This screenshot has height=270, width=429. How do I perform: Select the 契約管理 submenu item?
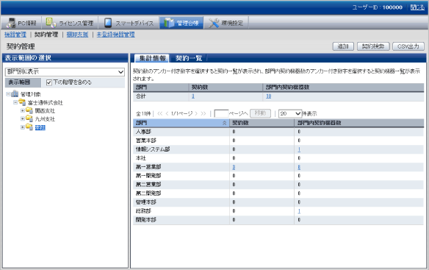[x=46, y=35]
